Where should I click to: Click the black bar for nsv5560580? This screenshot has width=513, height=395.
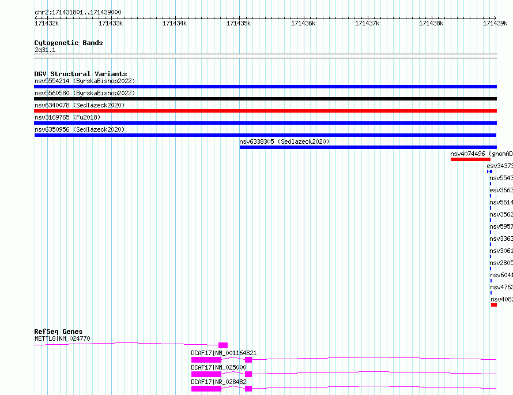(265, 99)
